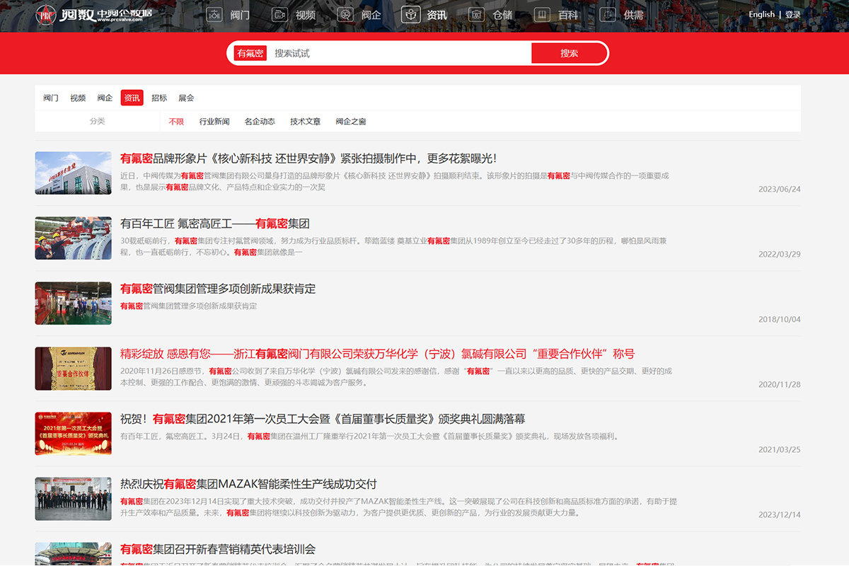Click the 登录 login link
This screenshot has height=566, width=849.
(793, 14)
